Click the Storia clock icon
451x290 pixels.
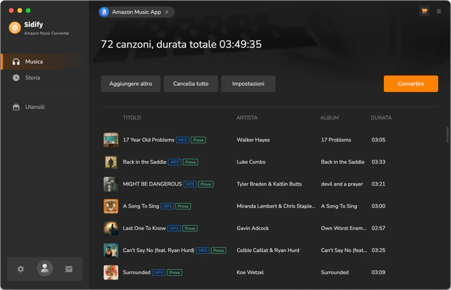[x=16, y=78]
